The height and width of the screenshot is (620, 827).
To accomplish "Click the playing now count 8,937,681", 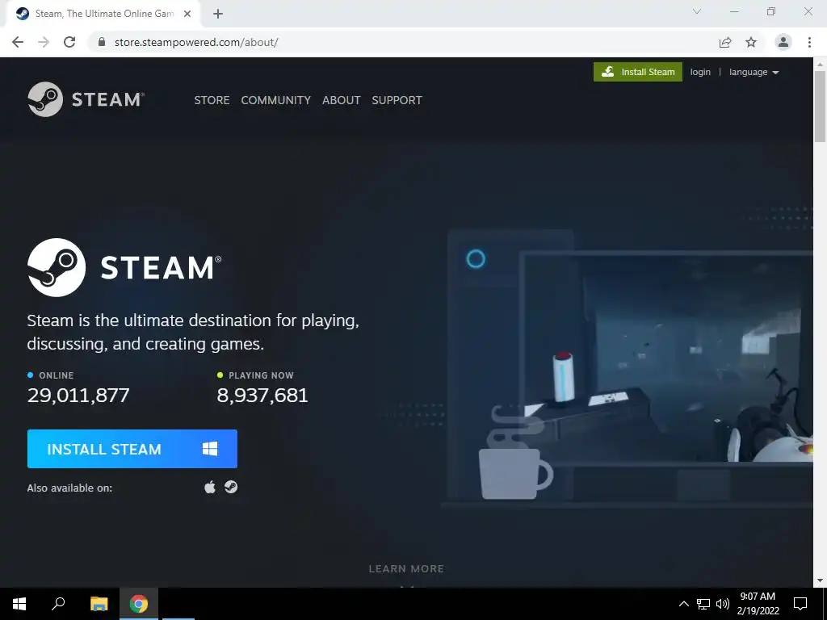I will click(x=262, y=396).
